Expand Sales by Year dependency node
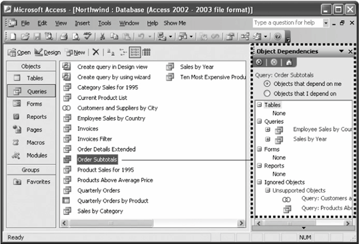359x244 pixels. tap(268, 139)
